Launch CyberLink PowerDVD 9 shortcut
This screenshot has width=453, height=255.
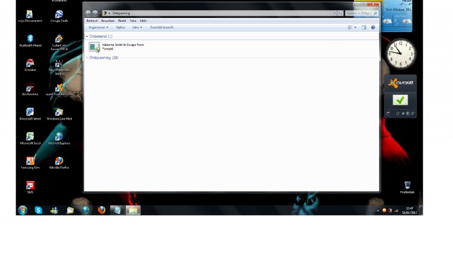click(x=59, y=42)
